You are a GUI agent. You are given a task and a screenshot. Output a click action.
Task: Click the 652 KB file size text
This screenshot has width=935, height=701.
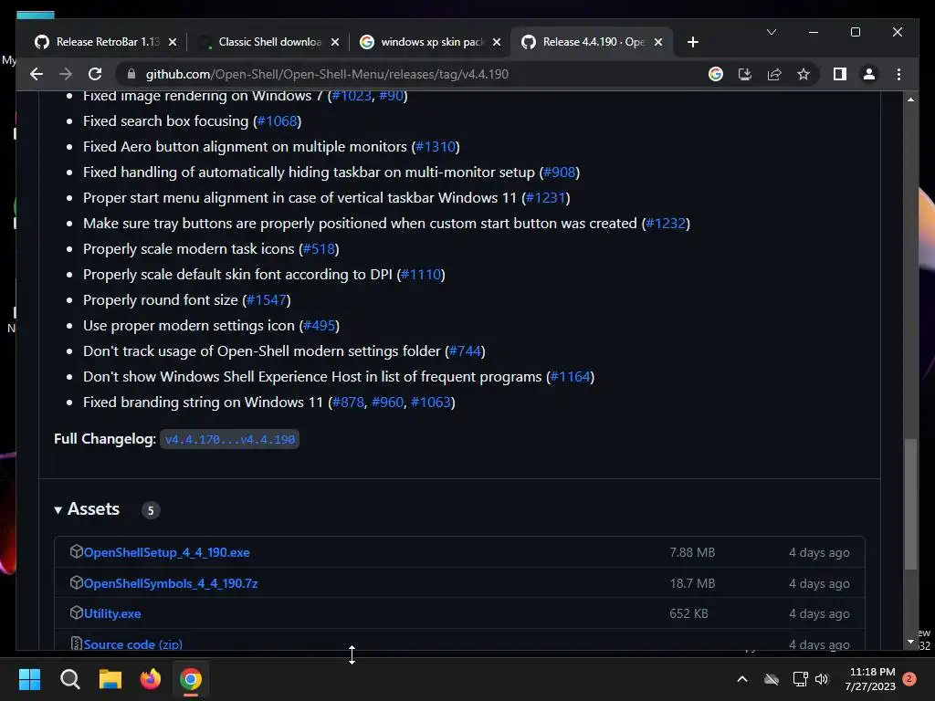[x=688, y=614]
